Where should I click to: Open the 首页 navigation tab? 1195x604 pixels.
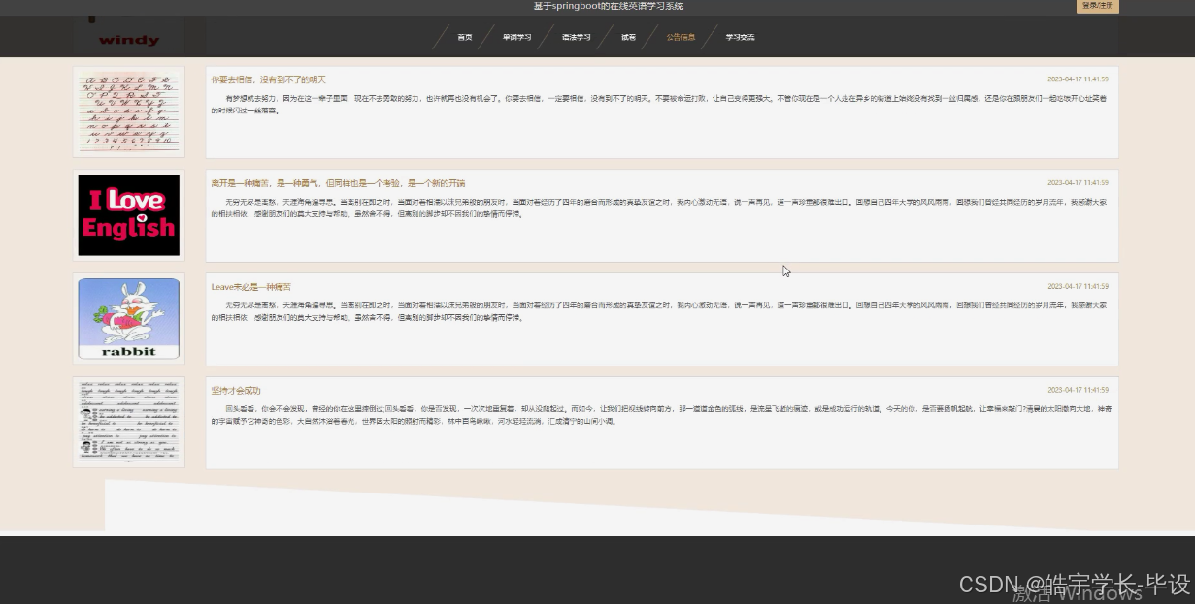pos(465,37)
